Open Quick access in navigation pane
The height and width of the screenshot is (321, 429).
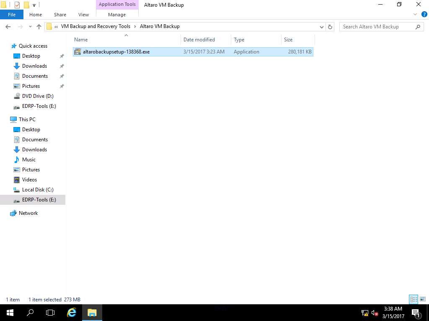[33, 46]
